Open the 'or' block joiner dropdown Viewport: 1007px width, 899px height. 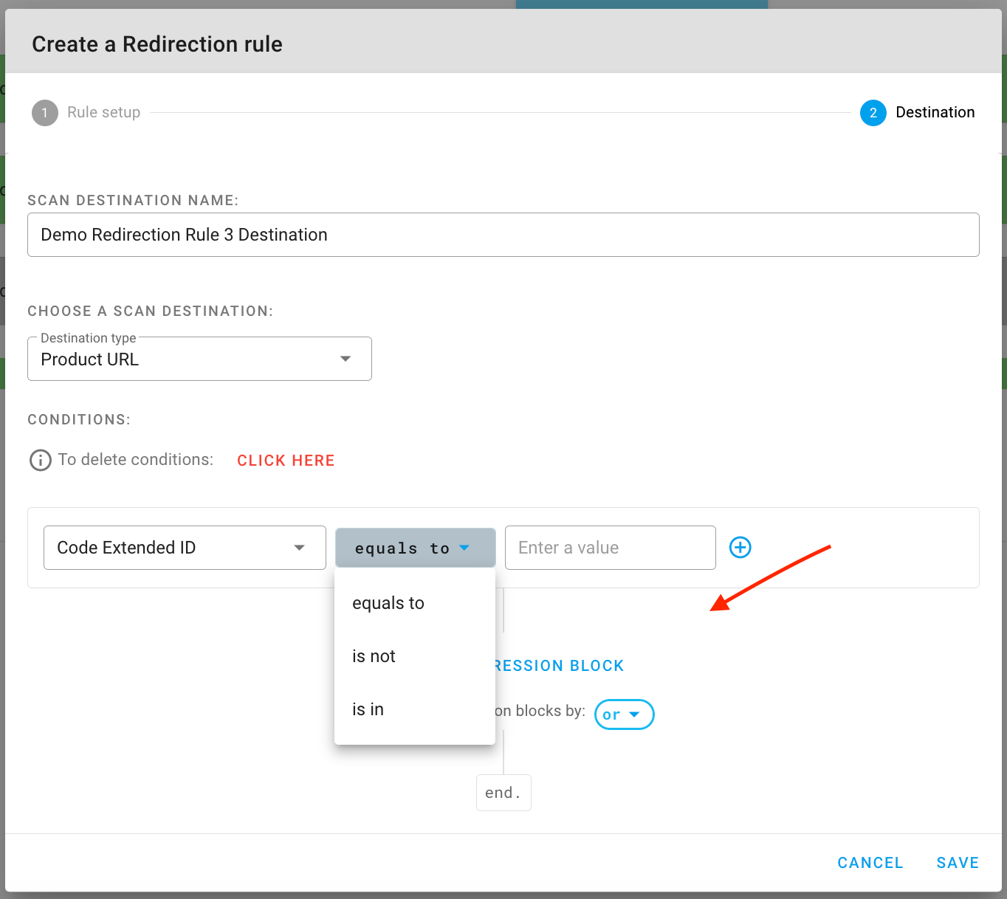[x=624, y=714]
